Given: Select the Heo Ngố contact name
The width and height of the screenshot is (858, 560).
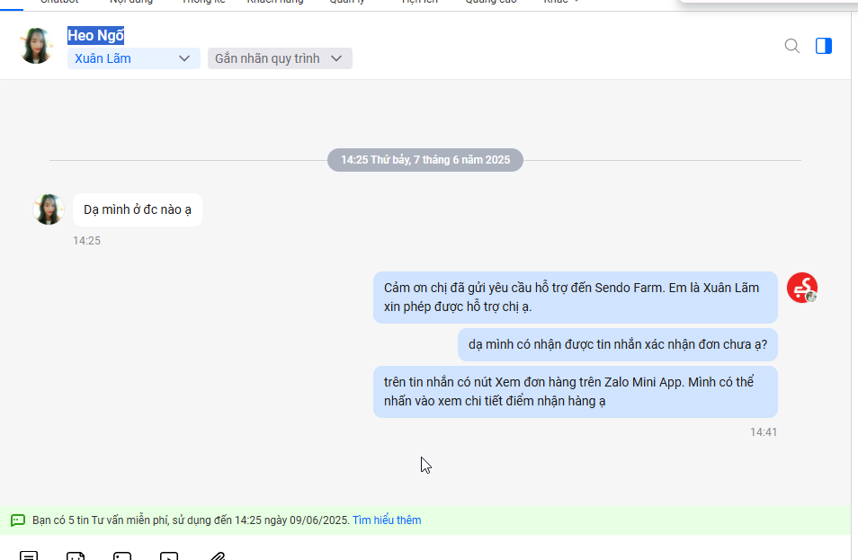Looking at the screenshot, I should click(x=95, y=36).
